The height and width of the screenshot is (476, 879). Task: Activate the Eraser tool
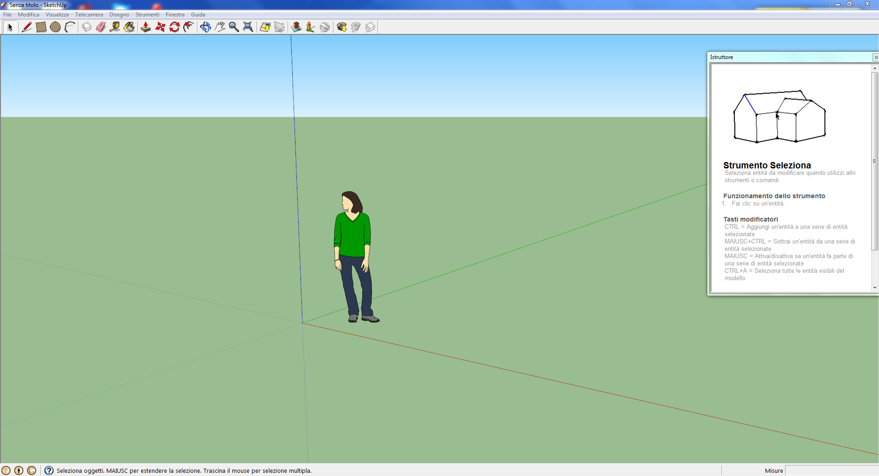101,27
